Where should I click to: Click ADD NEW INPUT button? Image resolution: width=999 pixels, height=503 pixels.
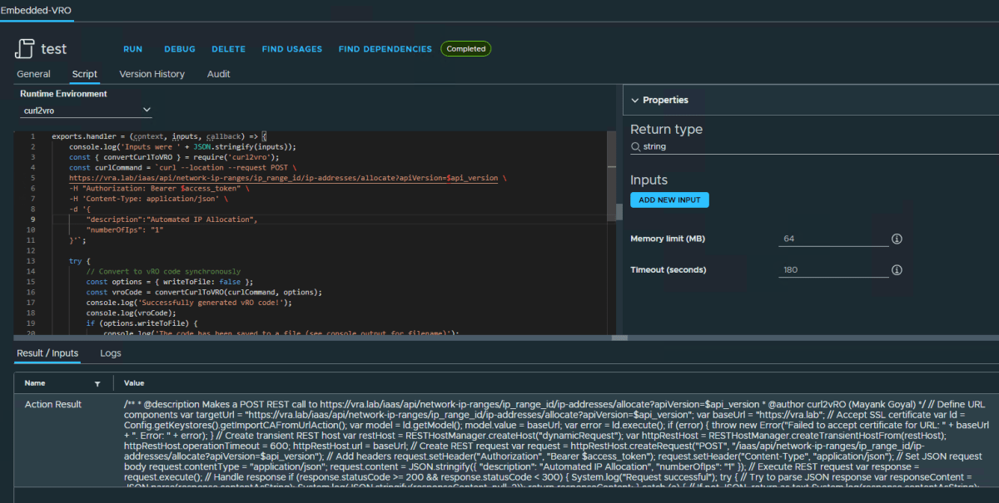[x=669, y=200]
